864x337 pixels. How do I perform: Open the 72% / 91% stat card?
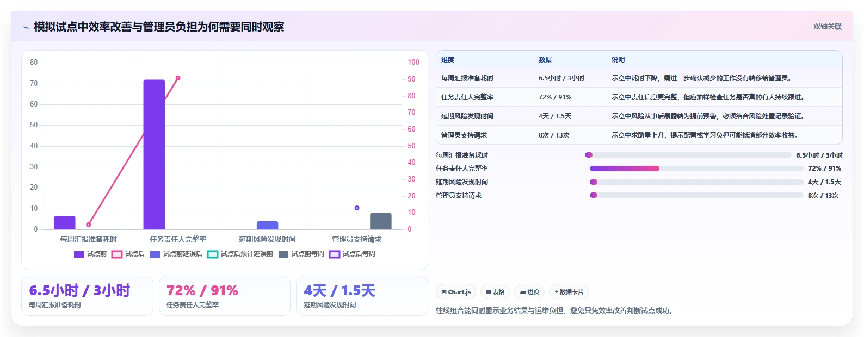225,296
